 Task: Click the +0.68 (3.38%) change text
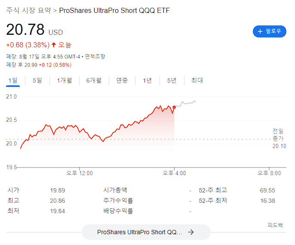pyautogui.click(x=28, y=45)
